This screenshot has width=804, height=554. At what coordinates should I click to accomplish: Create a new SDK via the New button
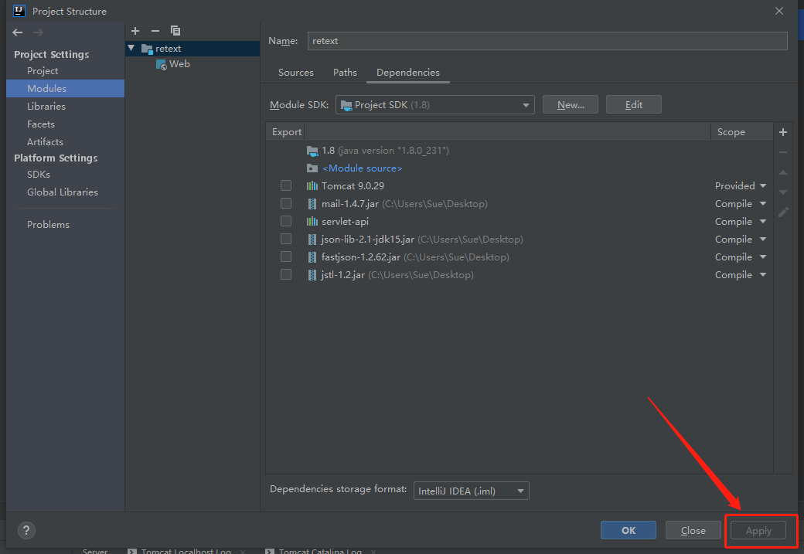570,104
